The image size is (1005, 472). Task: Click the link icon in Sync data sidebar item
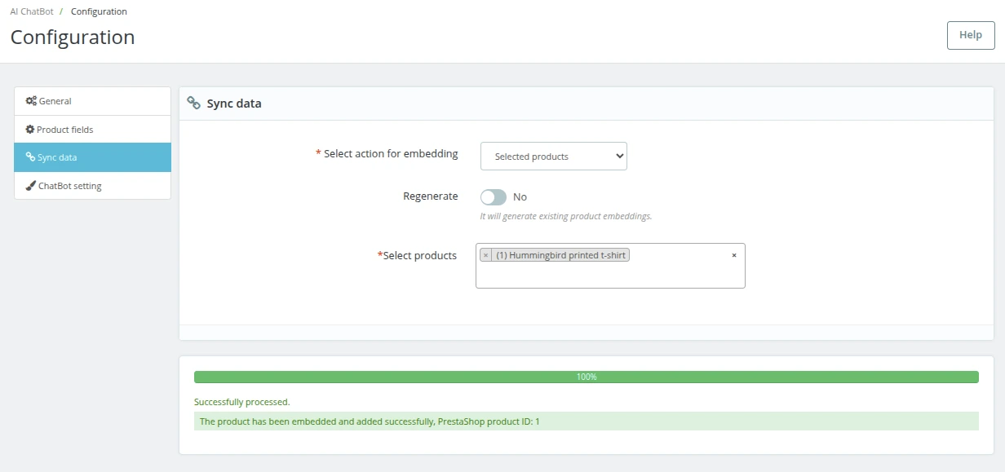click(x=31, y=157)
